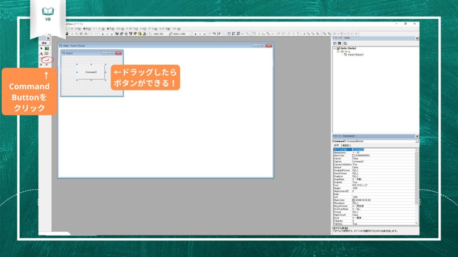Click the Copy icon in the standard toolbar
The width and height of the screenshot is (458, 257).
76,34
